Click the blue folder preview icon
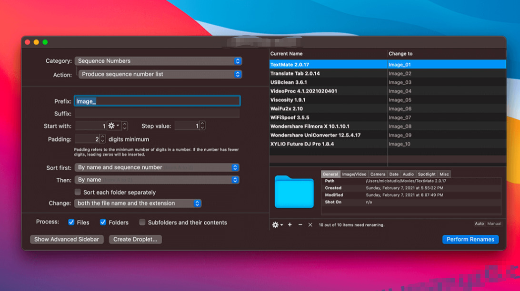The height and width of the screenshot is (291, 520). click(294, 192)
